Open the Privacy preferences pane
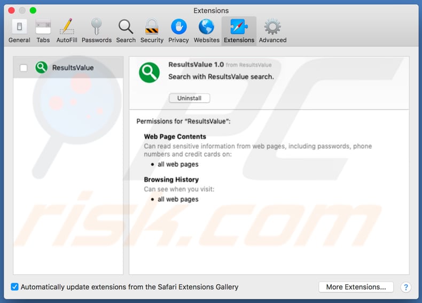The height and width of the screenshot is (303, 422). tap(178, 31)
